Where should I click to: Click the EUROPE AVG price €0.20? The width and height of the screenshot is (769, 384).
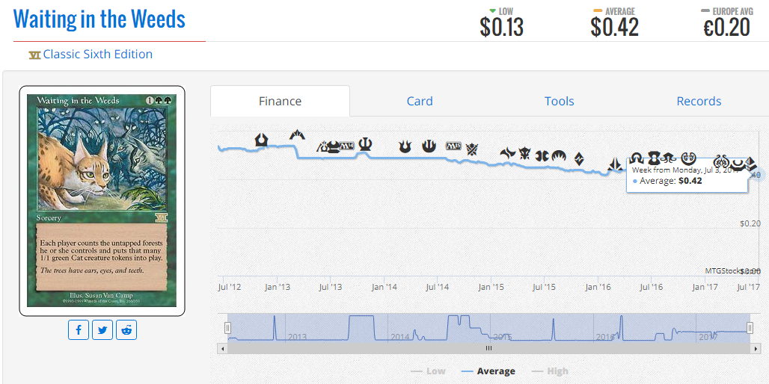pos(727,27)
